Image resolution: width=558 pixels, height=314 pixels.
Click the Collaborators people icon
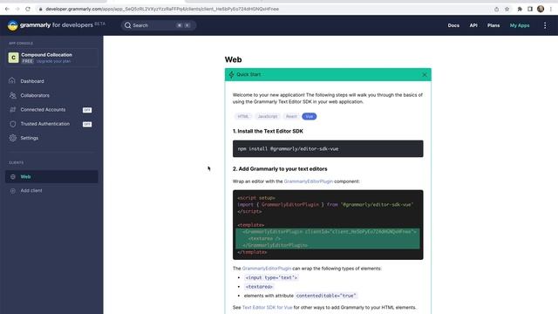pyautogui.click(x=13, y=95)
